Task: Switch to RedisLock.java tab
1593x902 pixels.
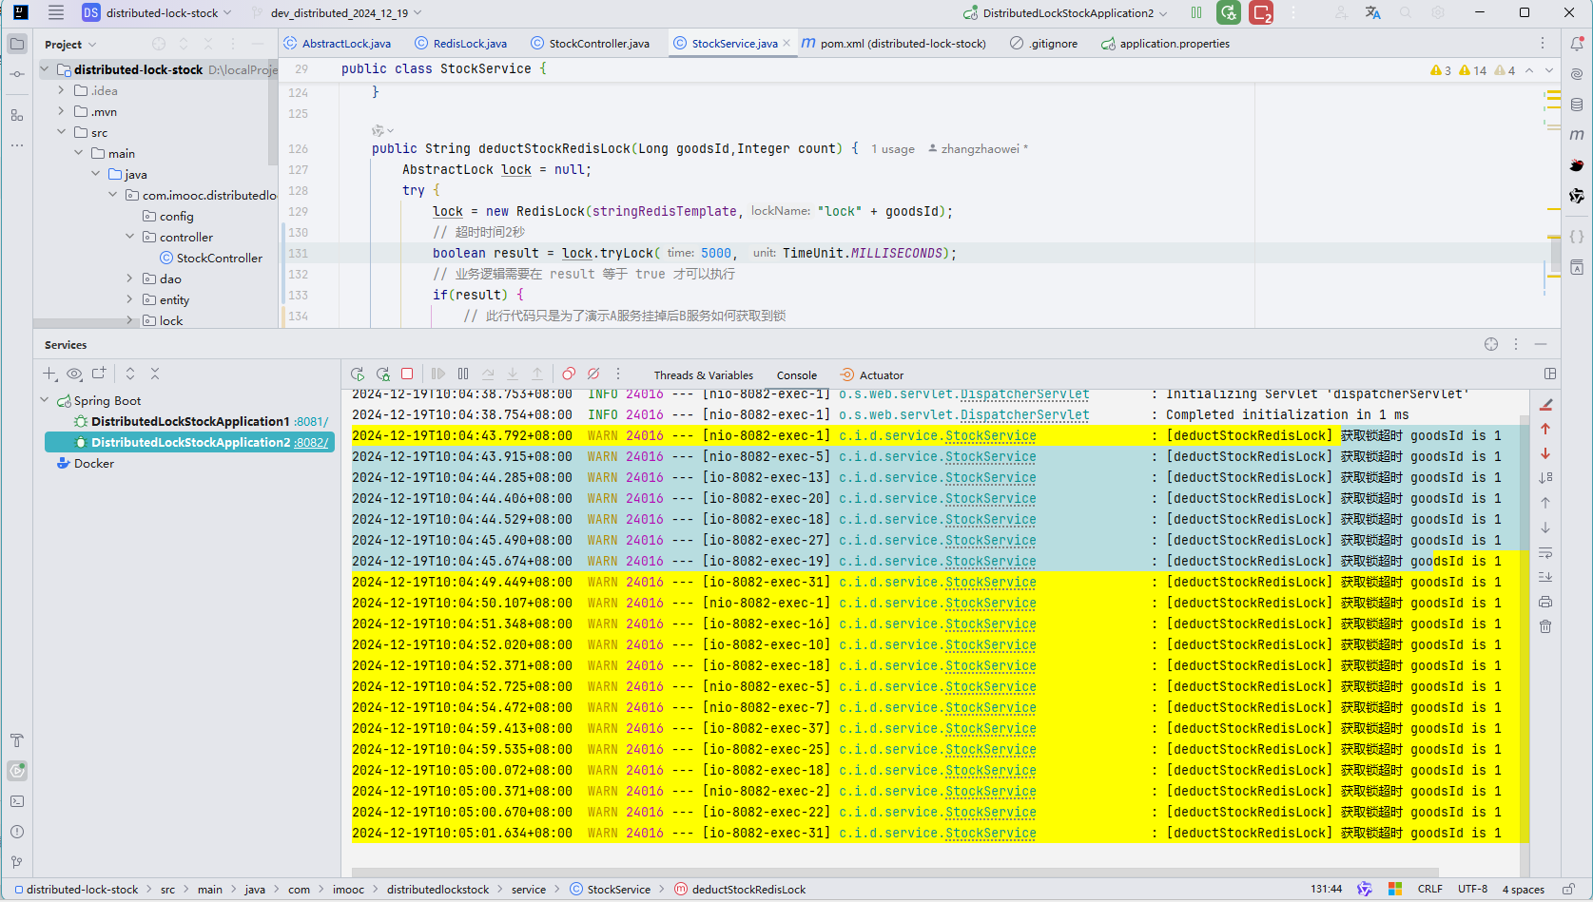Action: pyautogui.click(x=461, y=44)
